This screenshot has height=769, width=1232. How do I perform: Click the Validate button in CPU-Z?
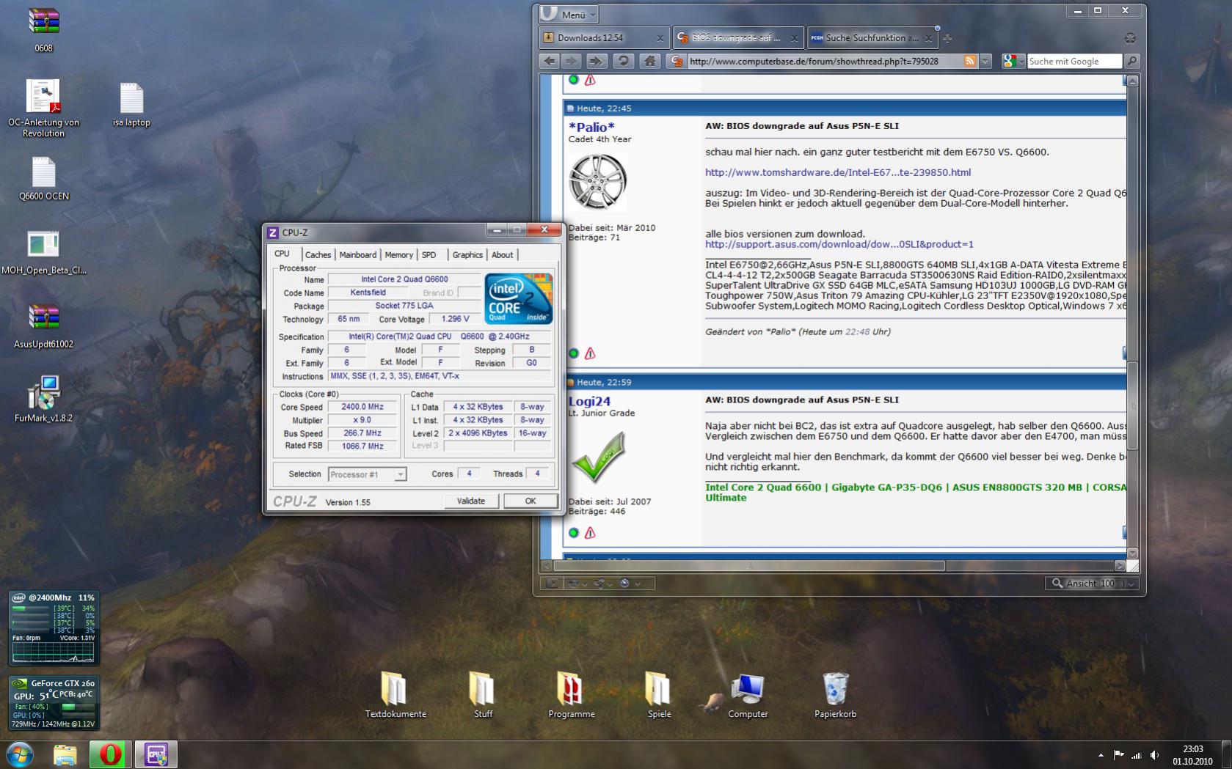[471, 501]
